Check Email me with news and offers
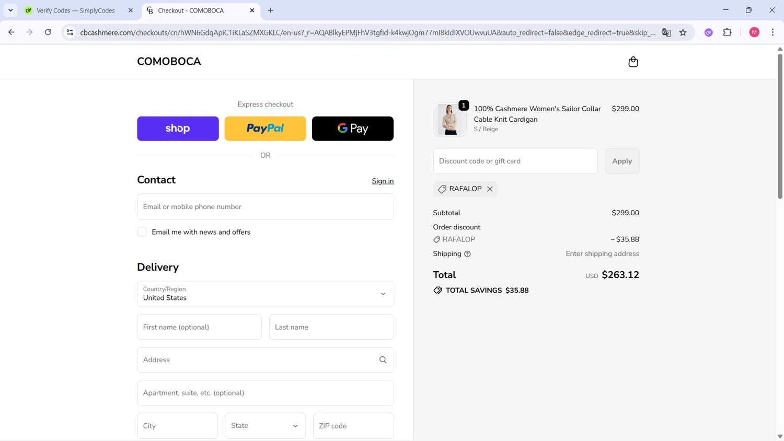The width and height of the screenshot is (784, 441). click(142, 232)
